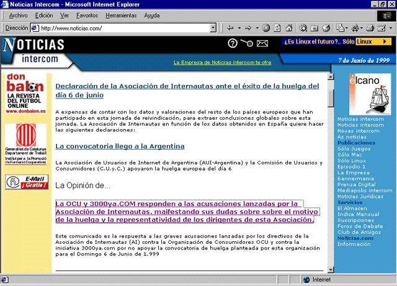Open El Almacen sidebar link
This screenshot has height=286, width=397.
(x=352, y=208)
